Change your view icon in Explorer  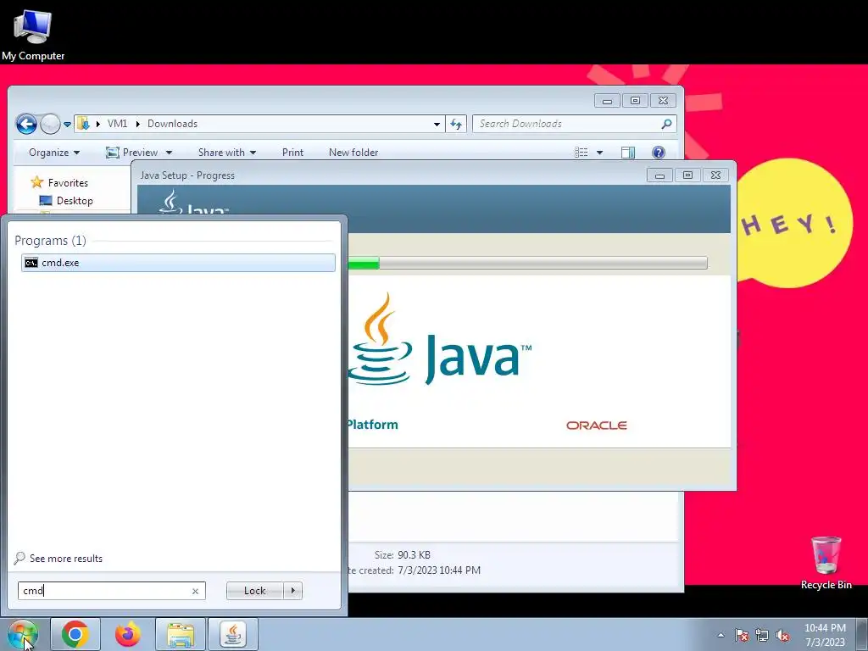click(x=581, y=153)
